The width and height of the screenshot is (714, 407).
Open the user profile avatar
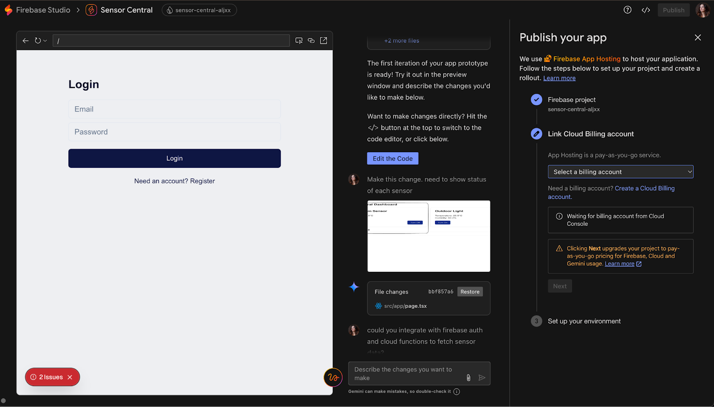tap(703, 10)
